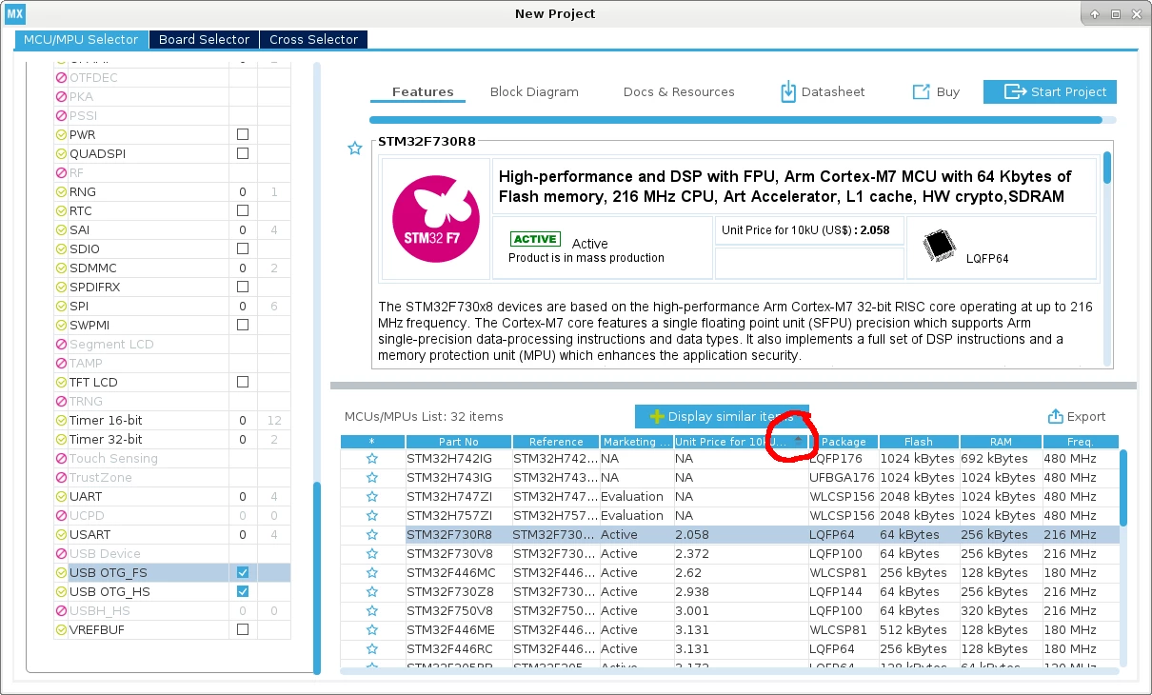
Task: Star the STM32H747ZI row
Action: 372,496
